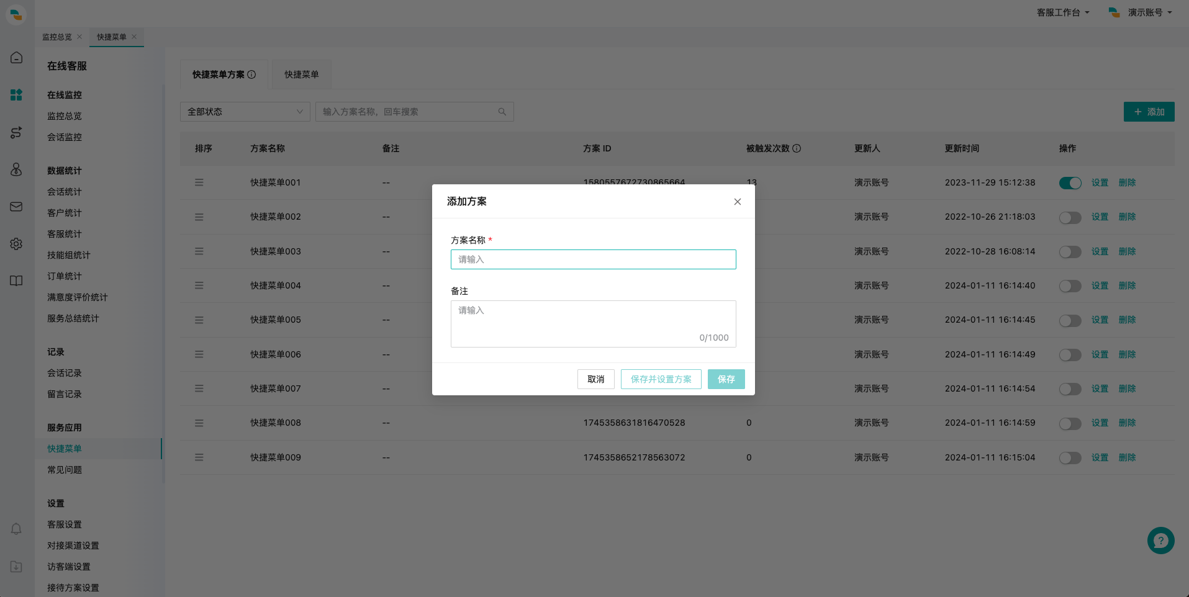Screen dimensions: 1189x597
Task: Open the settings gear icon in sidebar
Action: coord(17,244)
